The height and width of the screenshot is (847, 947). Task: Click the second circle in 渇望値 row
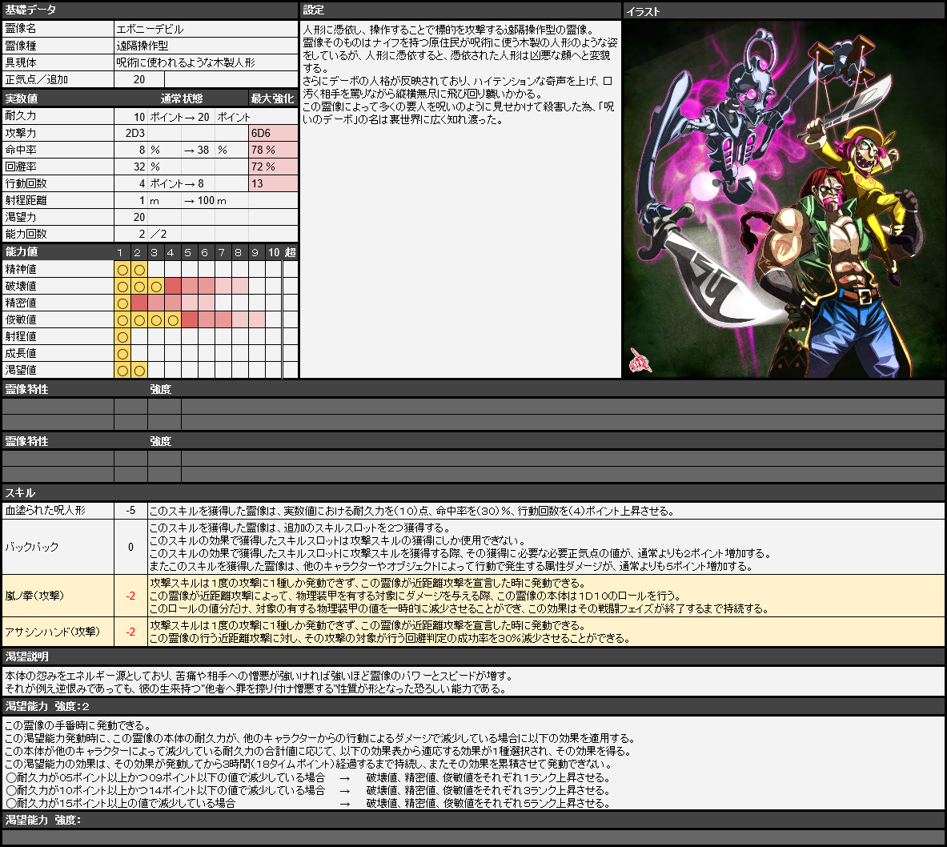(139, 370)
